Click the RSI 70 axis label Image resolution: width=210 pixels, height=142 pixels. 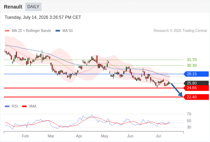[189, 114]
